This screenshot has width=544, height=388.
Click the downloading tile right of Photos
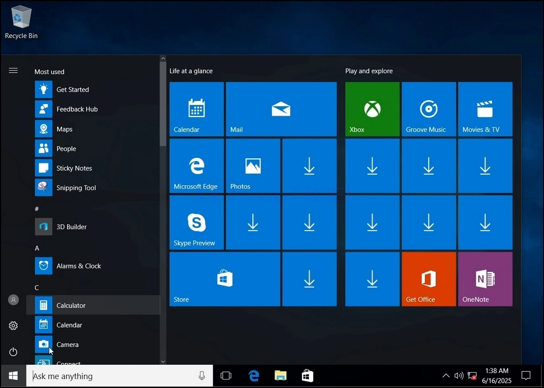[310, 166]
